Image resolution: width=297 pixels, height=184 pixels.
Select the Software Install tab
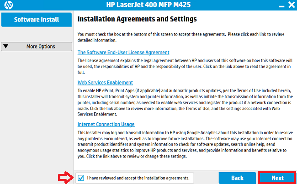(37, 20)
